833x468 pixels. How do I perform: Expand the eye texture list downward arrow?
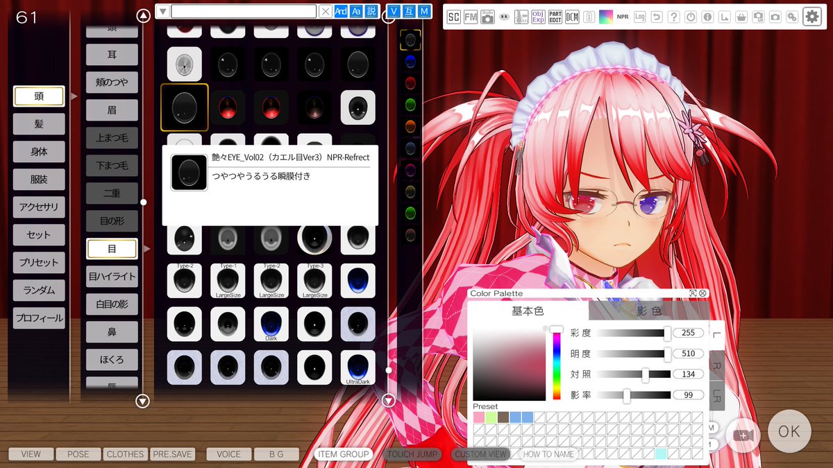[387, 400]
